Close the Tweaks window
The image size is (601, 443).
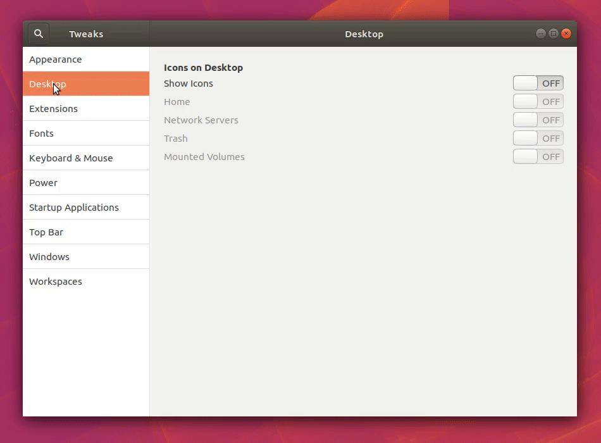[566, 34]
